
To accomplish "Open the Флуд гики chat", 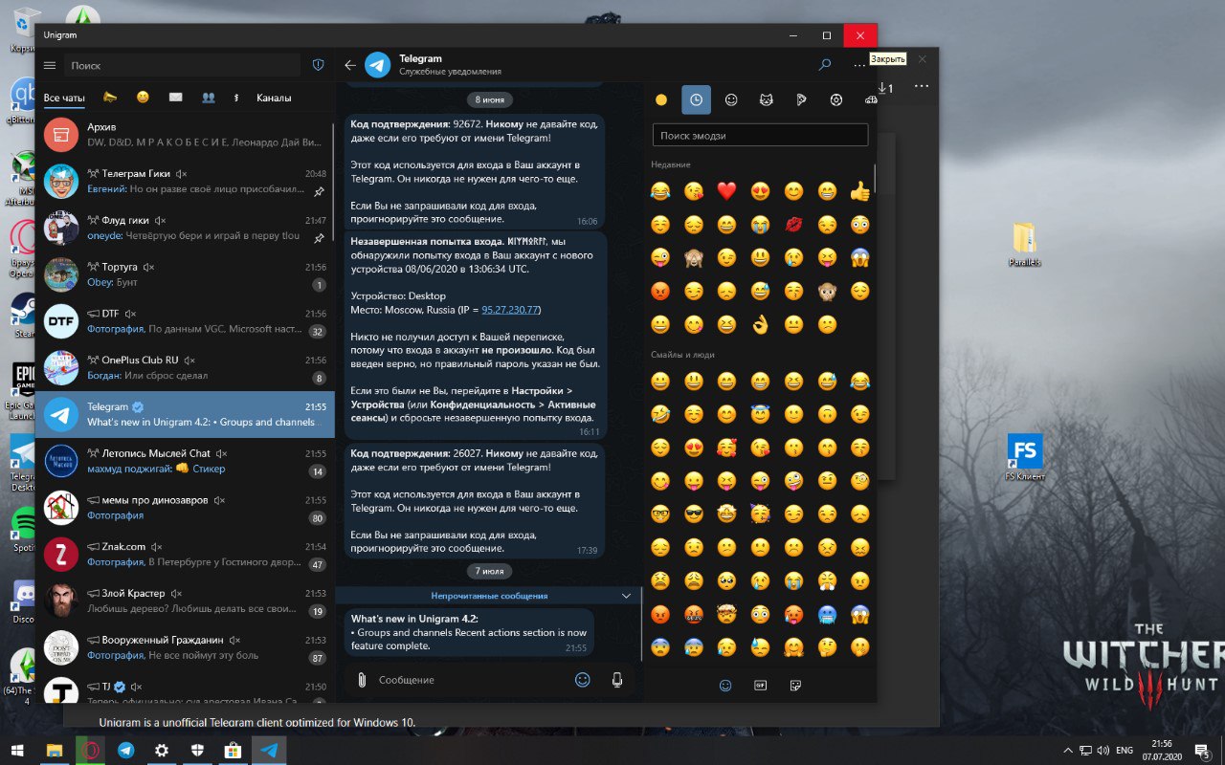I will (185, 228).
